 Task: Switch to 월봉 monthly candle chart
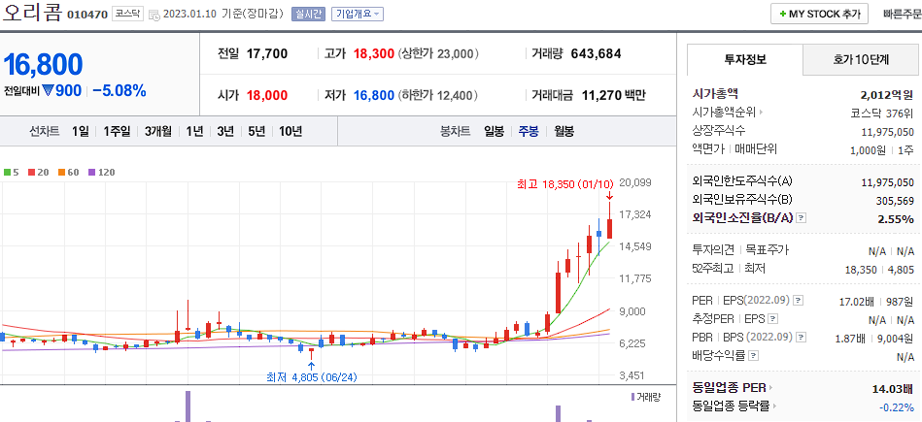coord(563,132)
